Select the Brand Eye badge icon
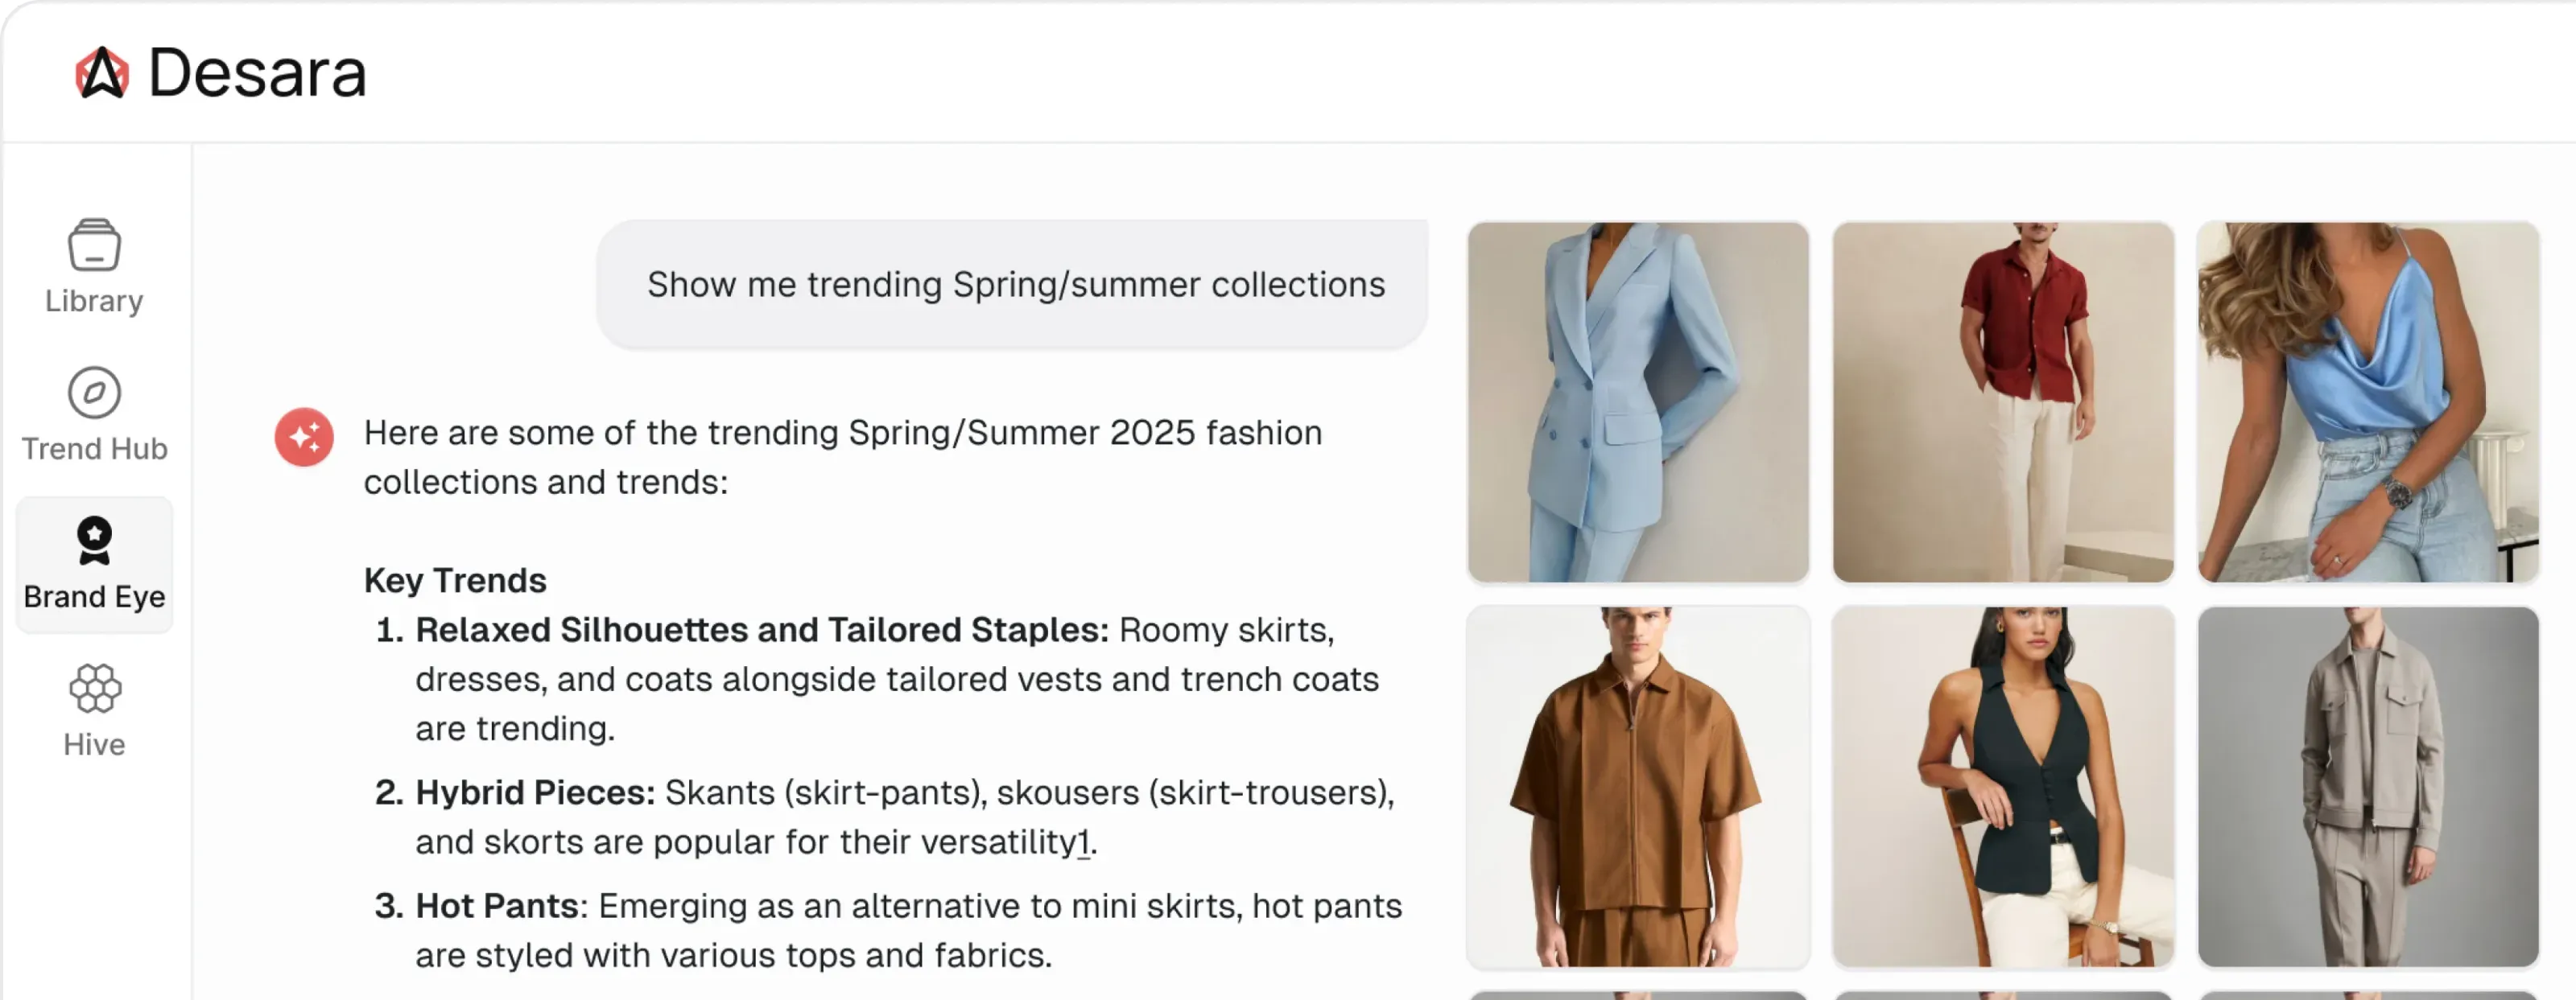This screenshot has height=1000, width=2576. [x=94, y=541]
